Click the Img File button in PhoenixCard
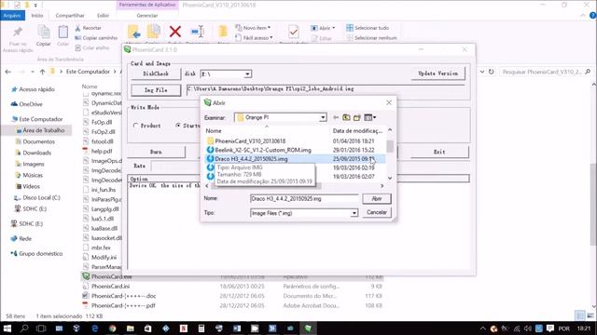 156,90
